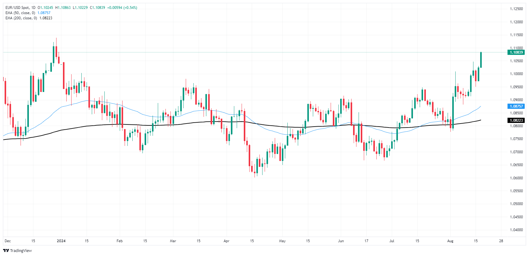Click the 28 date label on the time axis
The width and height of the screenshot is (529, 256).
[501, 241]
